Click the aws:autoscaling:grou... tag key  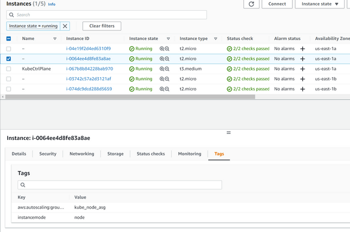41,207
